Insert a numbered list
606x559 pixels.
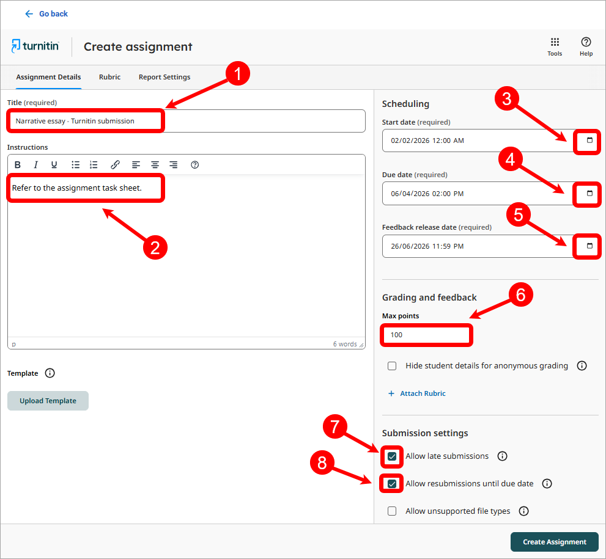pyautogui.click(x=94, y=165)
